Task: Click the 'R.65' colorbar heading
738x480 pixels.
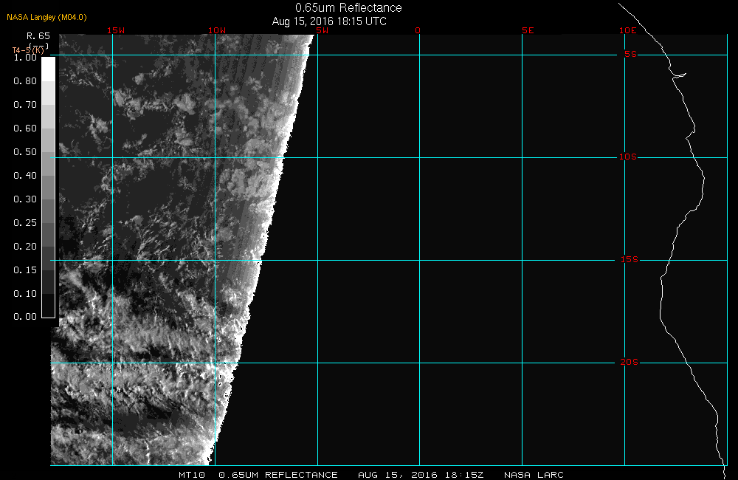Action: 38,35
